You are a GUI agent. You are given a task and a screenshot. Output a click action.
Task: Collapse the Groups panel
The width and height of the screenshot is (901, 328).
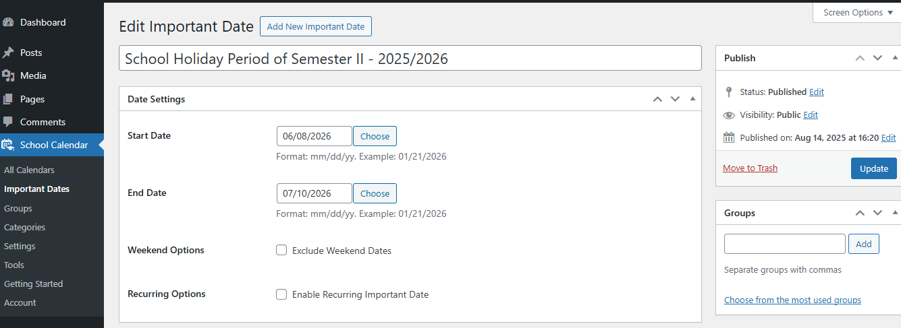point(896,213)
